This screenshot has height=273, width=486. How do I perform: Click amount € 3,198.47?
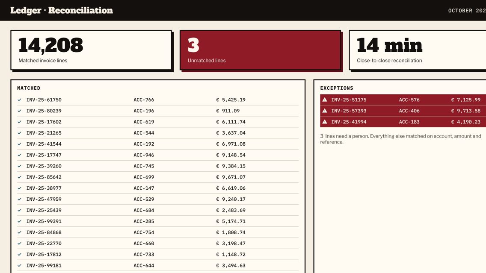231,243
